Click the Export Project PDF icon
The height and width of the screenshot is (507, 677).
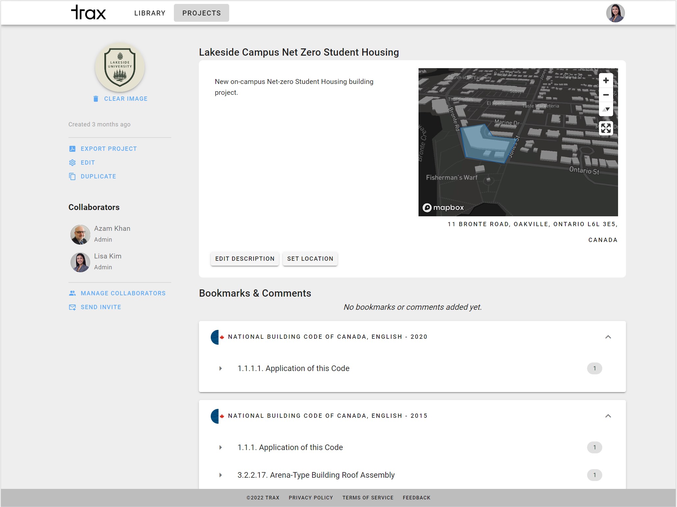tap(72, 149)
